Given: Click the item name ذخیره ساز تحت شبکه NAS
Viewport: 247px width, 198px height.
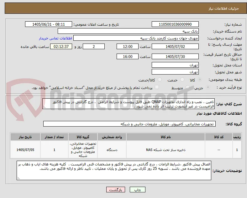Looking at the screenshot, I should pyautogui.click(x=166, y=150).
